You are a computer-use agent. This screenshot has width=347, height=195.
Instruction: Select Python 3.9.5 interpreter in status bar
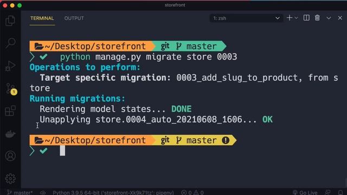coord(113,193)
